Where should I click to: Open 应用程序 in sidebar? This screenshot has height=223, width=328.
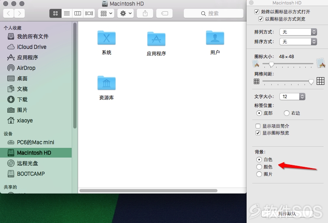point(36,57)
